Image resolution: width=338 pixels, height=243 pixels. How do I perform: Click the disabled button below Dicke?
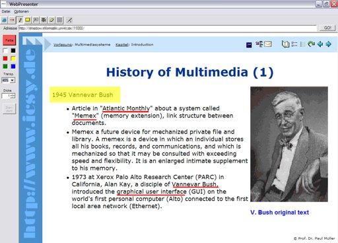[x=9, y=109]
